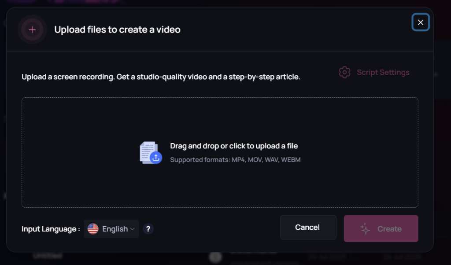
Task: Click the 'Upload a screen recording' description text
Action: [x=161, y=77]
